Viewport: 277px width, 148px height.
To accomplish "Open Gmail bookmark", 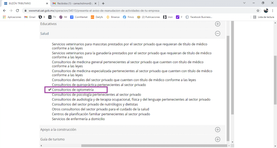I will point(30,17).
